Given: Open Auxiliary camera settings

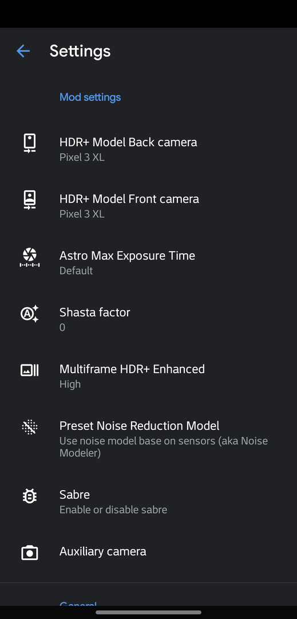Looking at the screenshot, I should [x=149, y=551].
